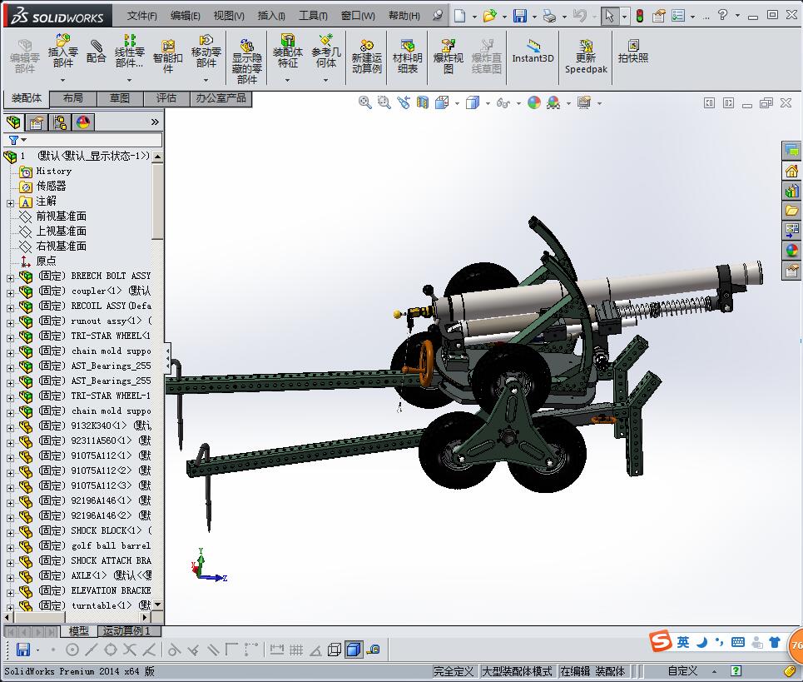Toggle Instant3D mode
This screenshot has height=682, width=803.
click(x=533, y=52)
